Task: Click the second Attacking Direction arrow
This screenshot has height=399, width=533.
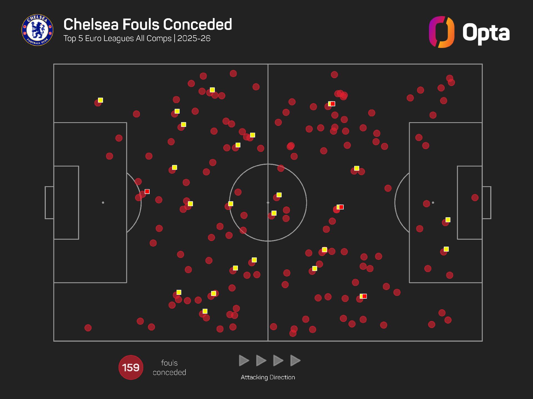Action: pos(261,360)
